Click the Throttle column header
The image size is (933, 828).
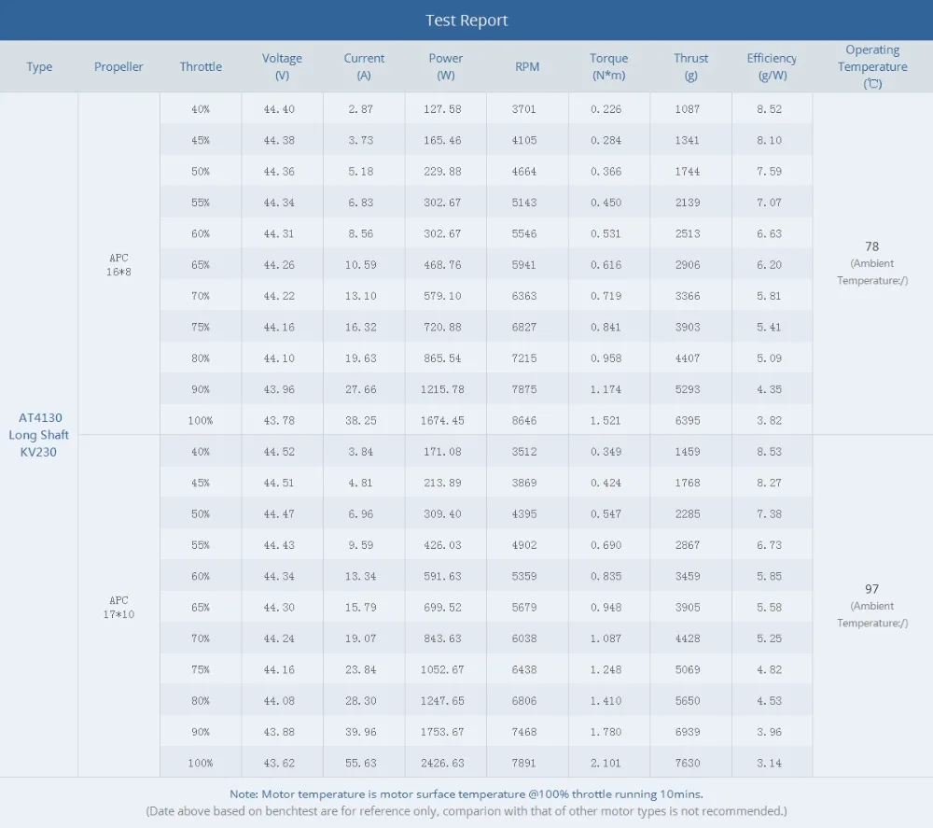(201, 66)
